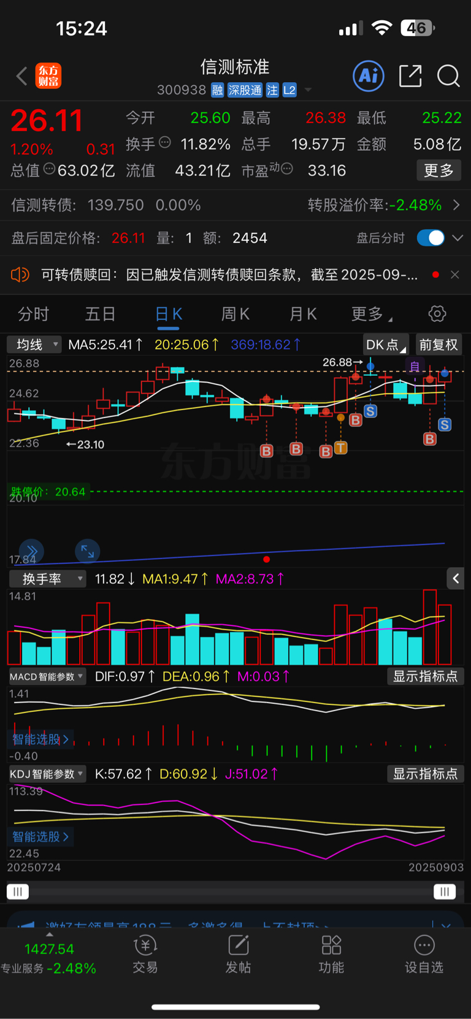The image size is (471, 1019).
Task: Open KDJ 智能参数 dropdown
Action: pos(47,774)
